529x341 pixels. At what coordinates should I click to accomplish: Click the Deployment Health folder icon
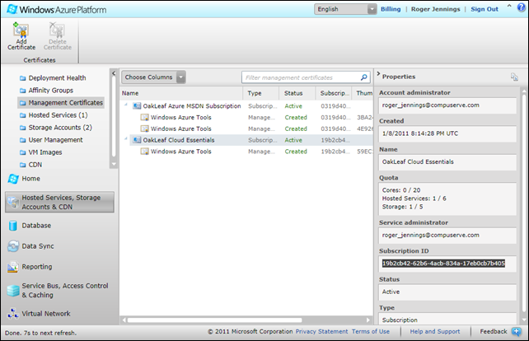coord(22,78)
